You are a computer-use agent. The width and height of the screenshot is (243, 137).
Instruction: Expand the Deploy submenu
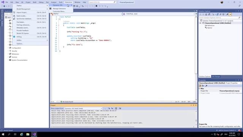point(31,6)
